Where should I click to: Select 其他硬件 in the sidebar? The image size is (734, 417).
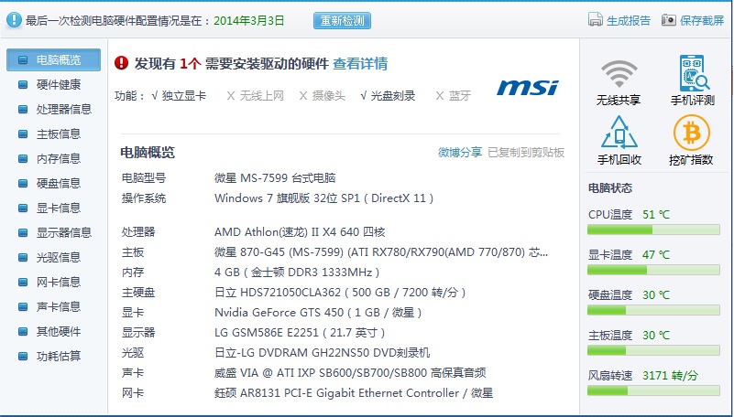(x=59, y=332)
